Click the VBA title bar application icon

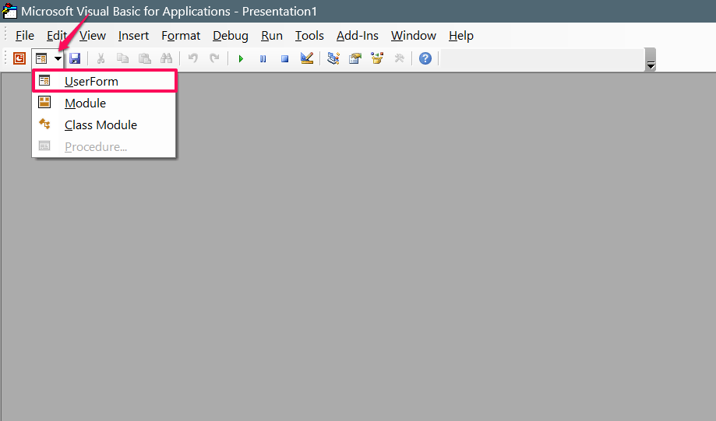click(9, 11)
